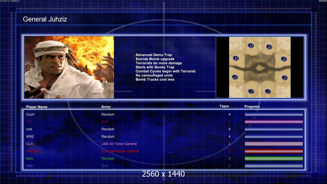327x184 pixels.
Task: Click start position marker 1 on minimap
Action: 267,91
